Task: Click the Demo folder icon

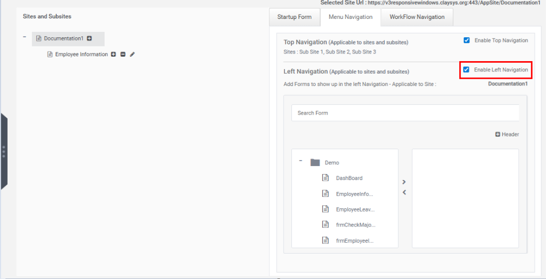Action: (315, 162)
